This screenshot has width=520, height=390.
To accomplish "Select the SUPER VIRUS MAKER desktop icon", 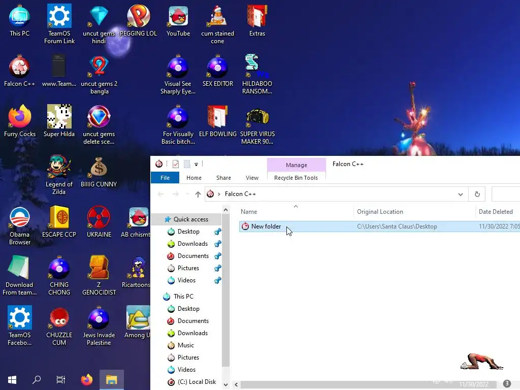I will (x=257, y=125).
